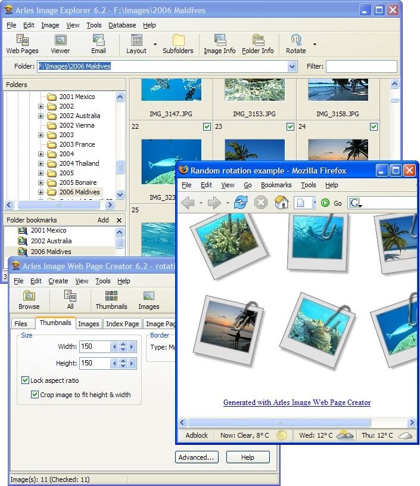Click Wednesday weather icon in Firefox status bar
420x486 pixels.
click(346, 435)
